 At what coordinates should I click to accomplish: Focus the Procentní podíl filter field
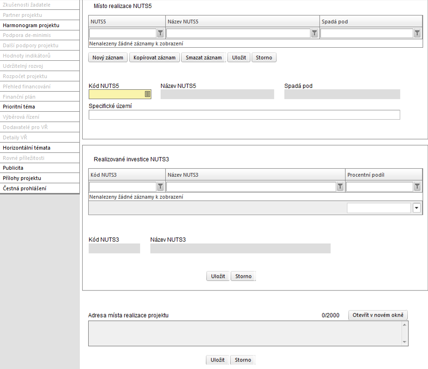pos(380,187)
